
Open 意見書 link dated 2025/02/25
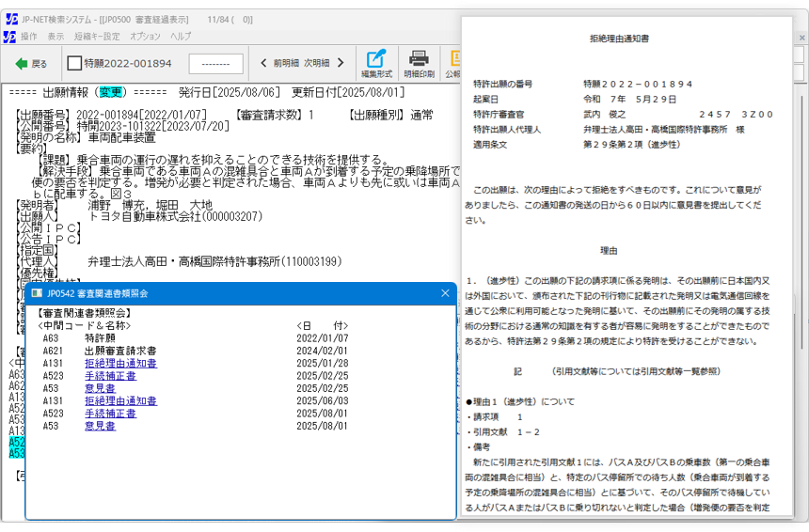100,388
